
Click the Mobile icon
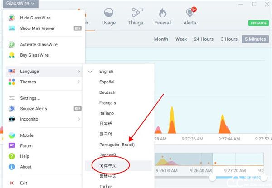[12, 135]
